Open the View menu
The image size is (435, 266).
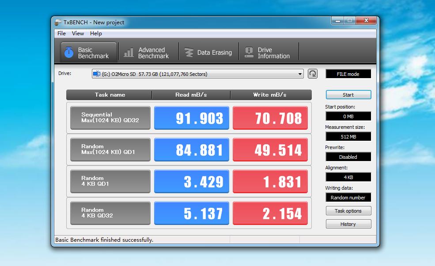tap(78, 34)
